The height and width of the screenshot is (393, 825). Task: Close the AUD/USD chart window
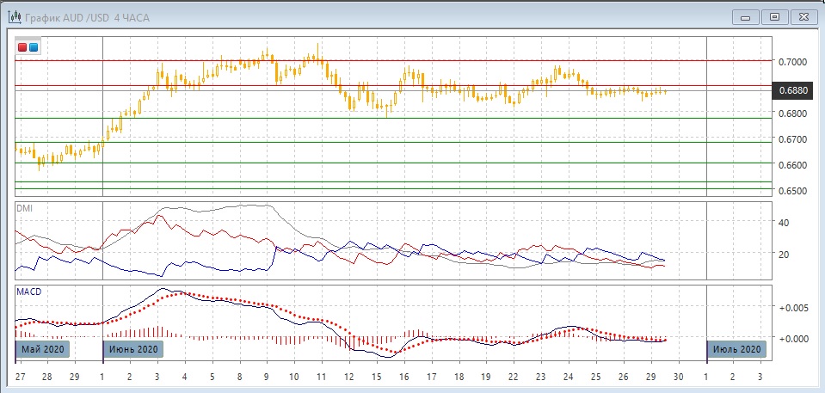click(803, 16)
